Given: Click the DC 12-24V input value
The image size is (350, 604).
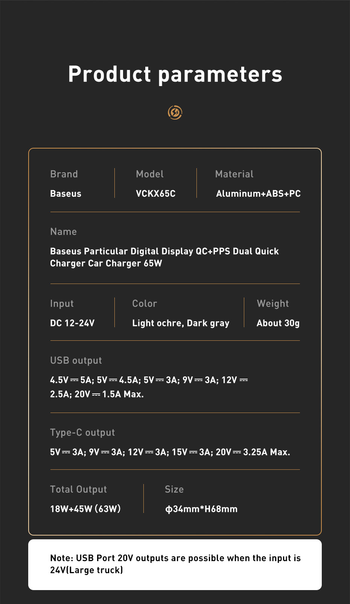Looking at the screenshot, I should tap(72, 323).
